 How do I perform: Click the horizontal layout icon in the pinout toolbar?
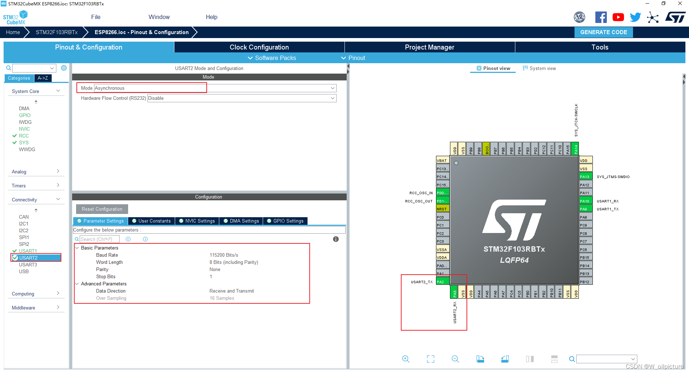pyautogui.click(x=554, y=359)
